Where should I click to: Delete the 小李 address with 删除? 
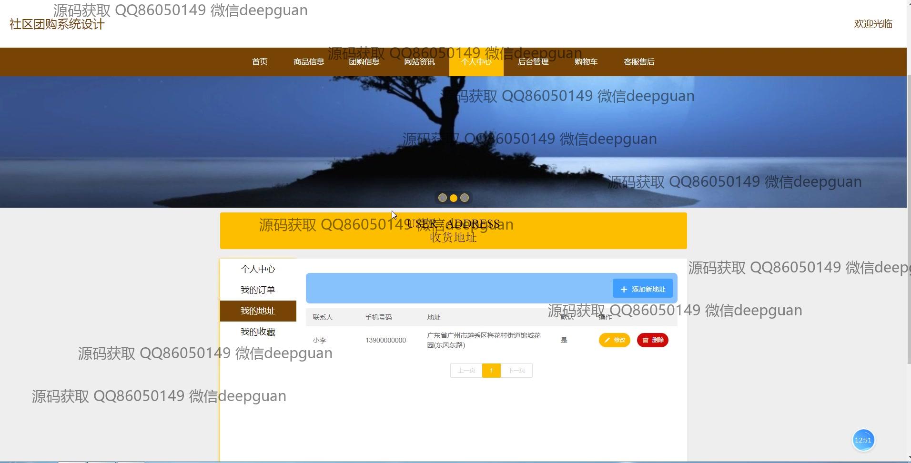point(652,340)
